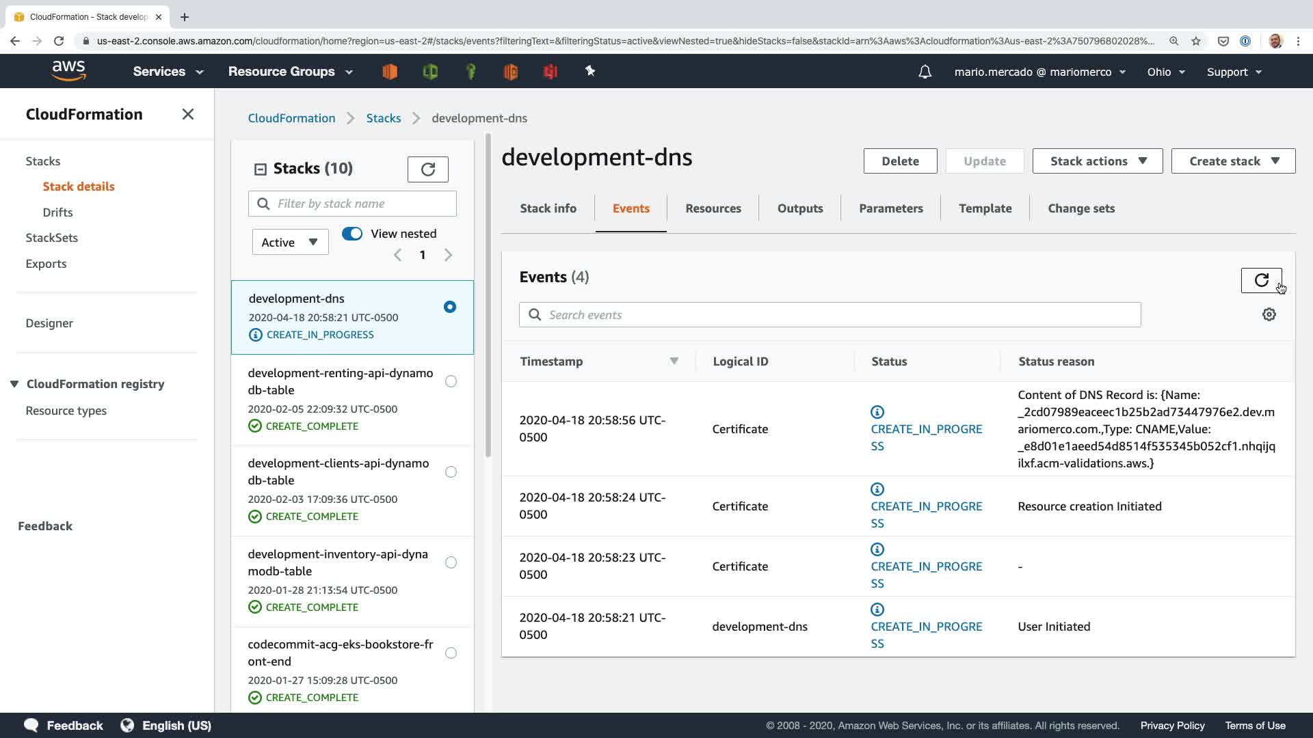Expand the Stack actions dropdown

[x=1097, y=161]
